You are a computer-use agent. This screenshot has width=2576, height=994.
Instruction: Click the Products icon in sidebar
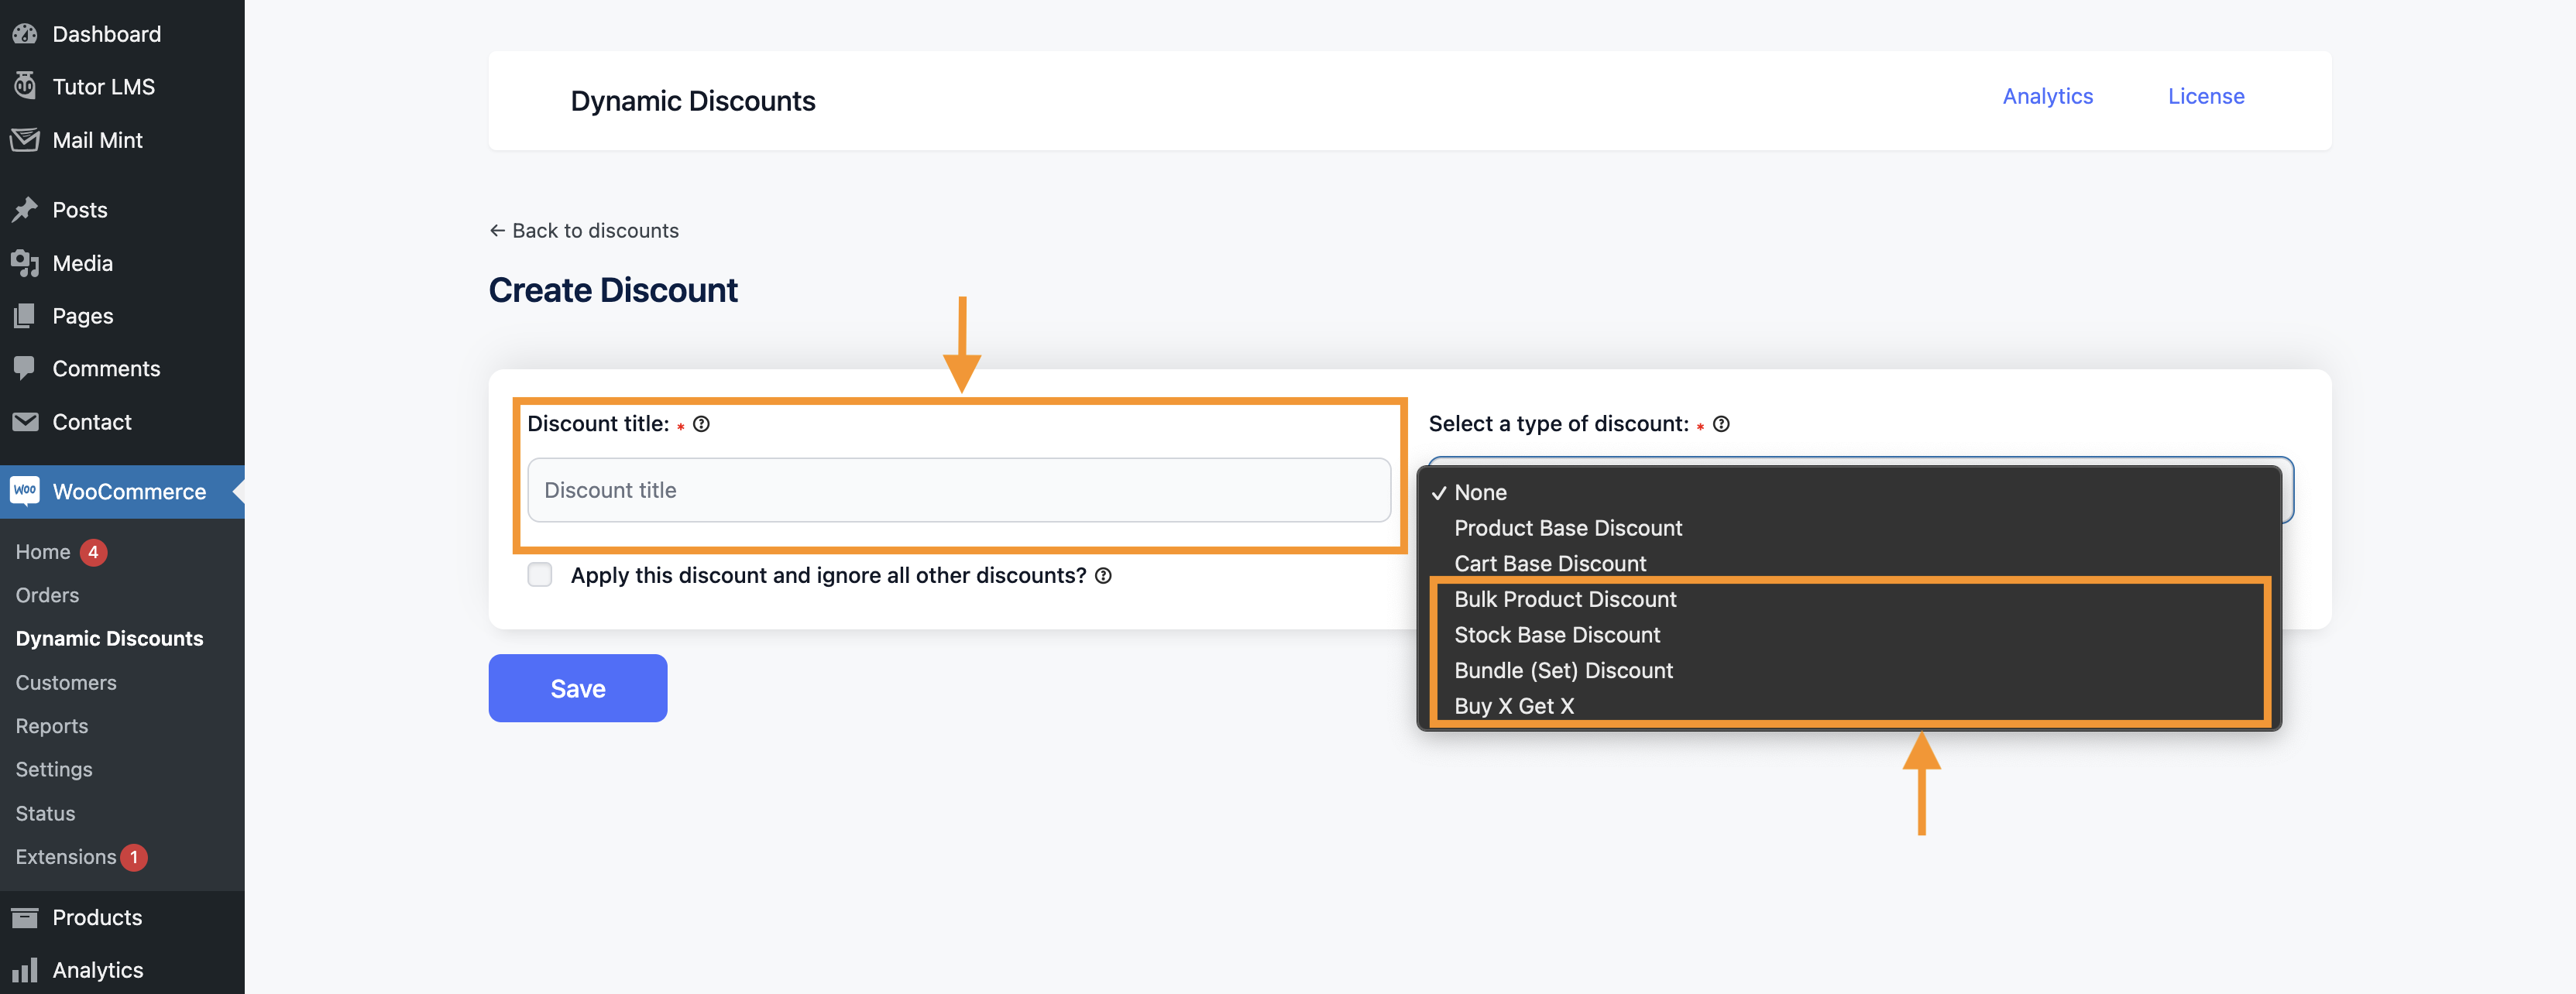click(x=25, y=915)
